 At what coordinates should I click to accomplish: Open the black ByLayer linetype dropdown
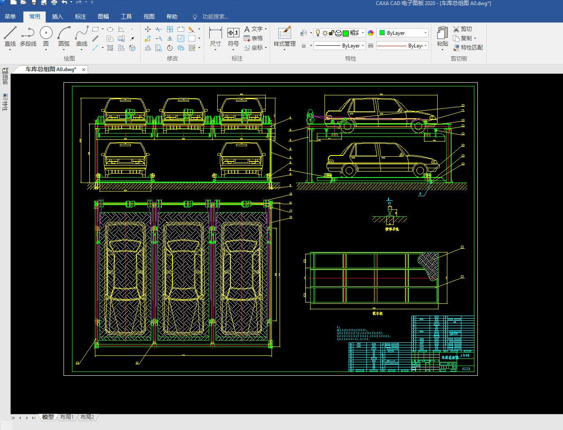tap(363, 46)
